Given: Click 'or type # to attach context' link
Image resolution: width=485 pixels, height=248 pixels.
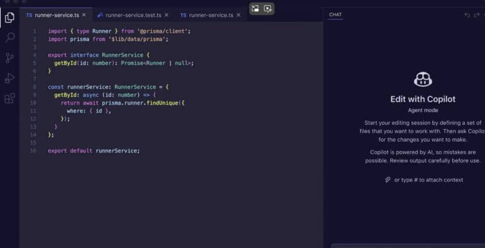Looking at the screenshot, I should [429, 180].
